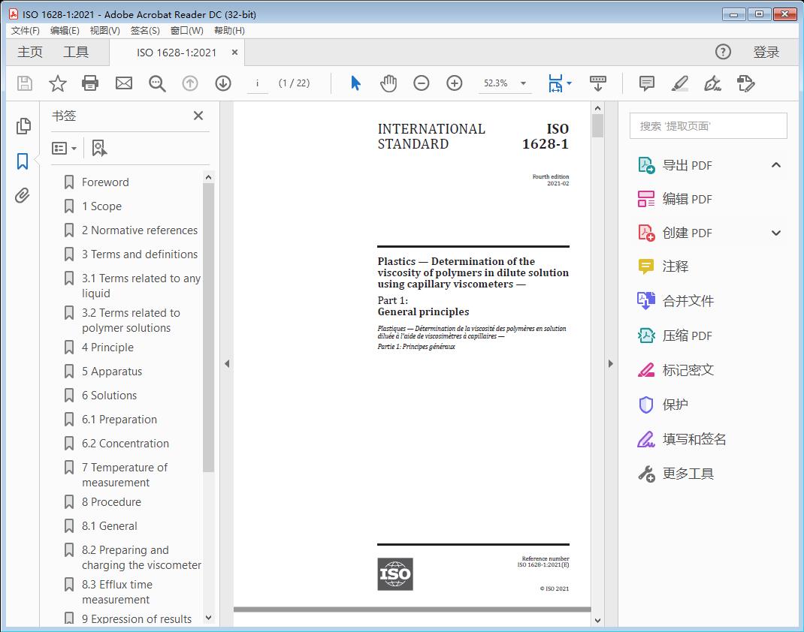Open the 视图(V) menu

[x=104, y=31]
